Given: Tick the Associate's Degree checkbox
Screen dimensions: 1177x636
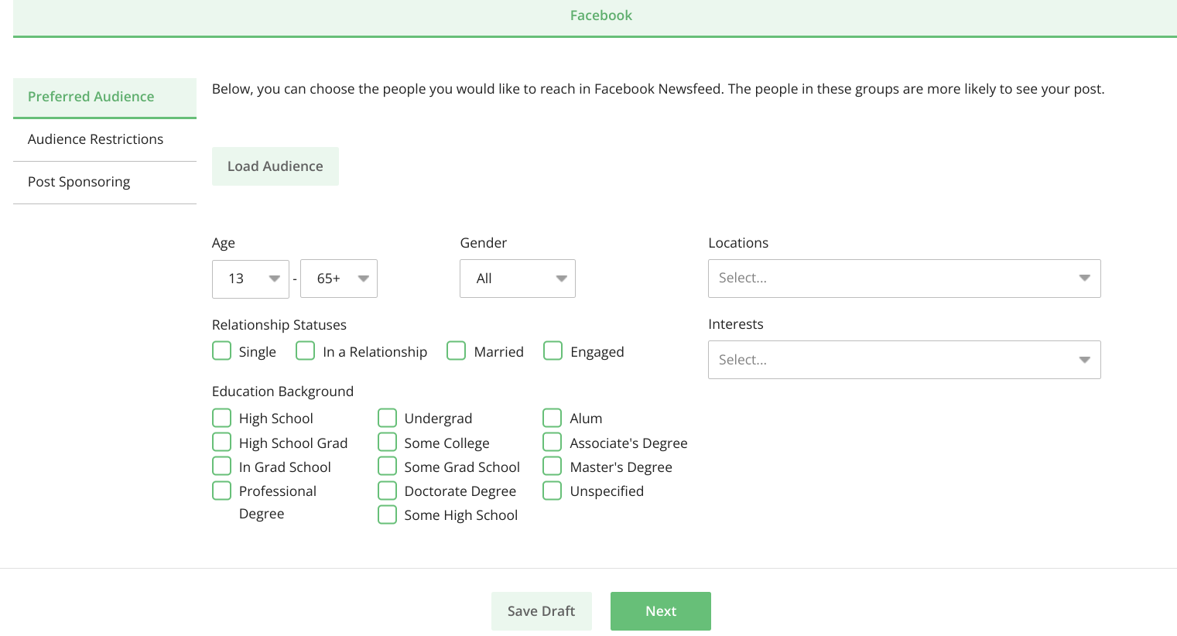Looking at the screenshot, I should pos(553,443).
